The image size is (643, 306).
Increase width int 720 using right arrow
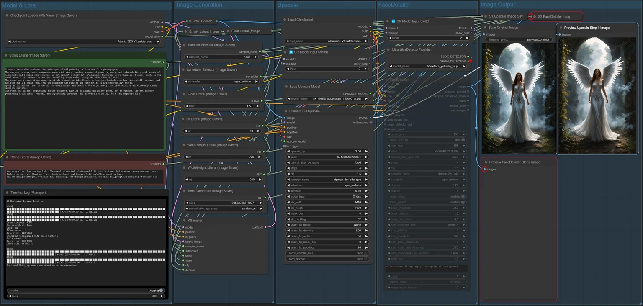pyautogui.click(x=260, y=157)
